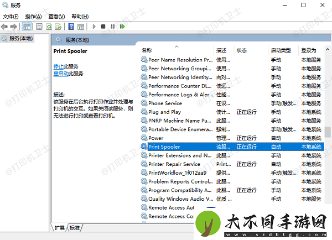This screenshot has width=332, height=240.
Task: Open the Properties toolbar icon
Action: click(39, 27)
